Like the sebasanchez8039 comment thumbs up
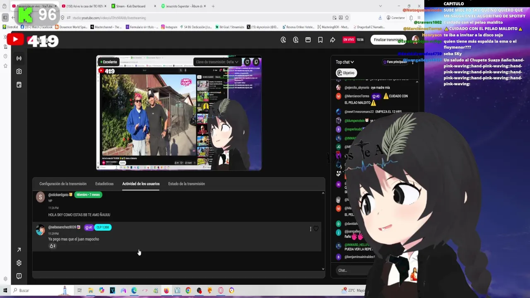The width and height of the screenshot is (530, 298). [53, 246]
